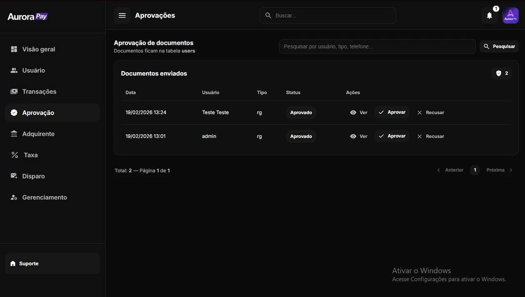Refuse the admin user's document
Screen dimensions: 525x297
pos(431,136)
